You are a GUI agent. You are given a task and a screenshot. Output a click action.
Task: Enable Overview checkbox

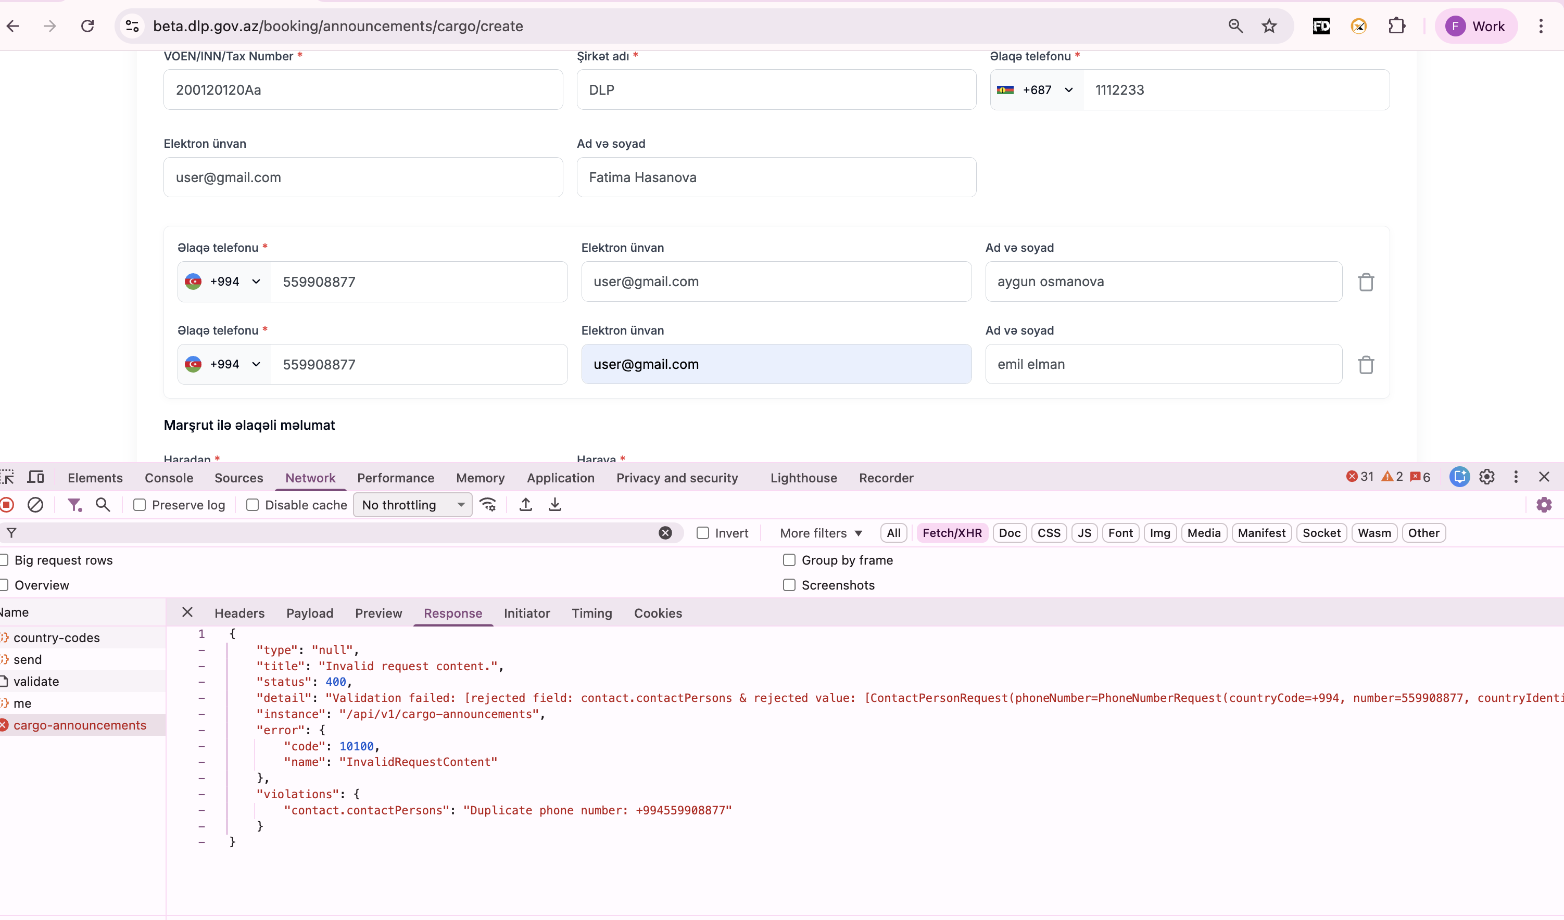(4, 585)
